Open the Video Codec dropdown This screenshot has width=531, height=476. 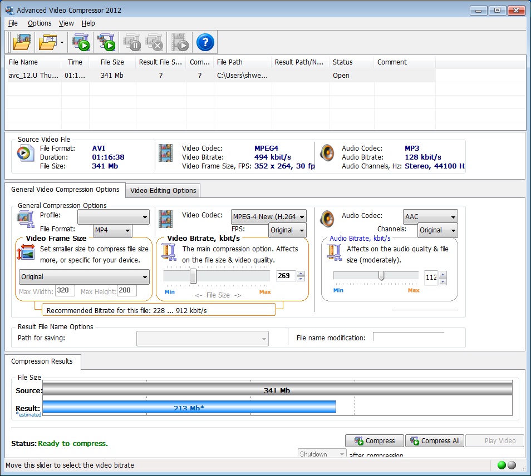pyautogui.click(x=269, y=217)
